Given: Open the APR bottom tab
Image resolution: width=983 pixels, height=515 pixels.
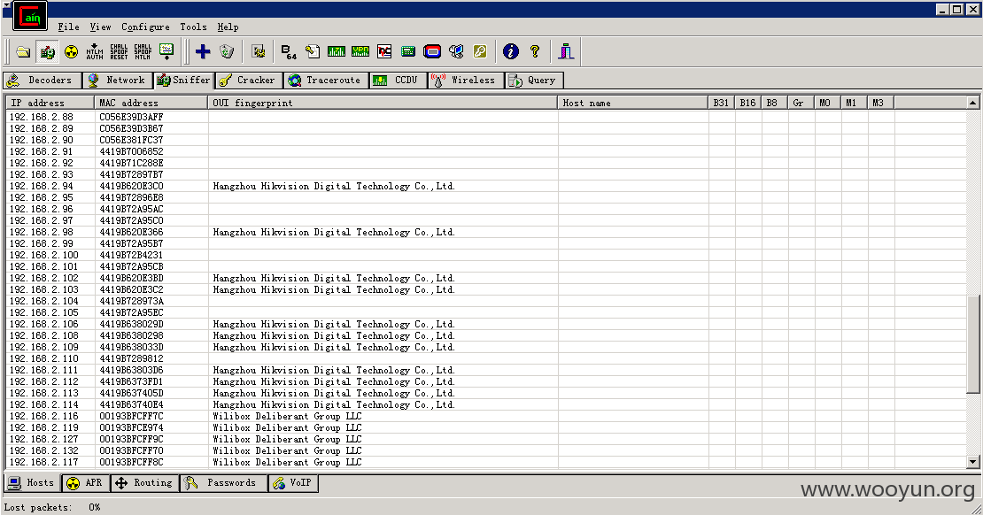Looking at the screenshot, I should (87, 482).
